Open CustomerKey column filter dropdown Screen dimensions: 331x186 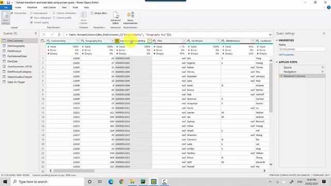78,41
